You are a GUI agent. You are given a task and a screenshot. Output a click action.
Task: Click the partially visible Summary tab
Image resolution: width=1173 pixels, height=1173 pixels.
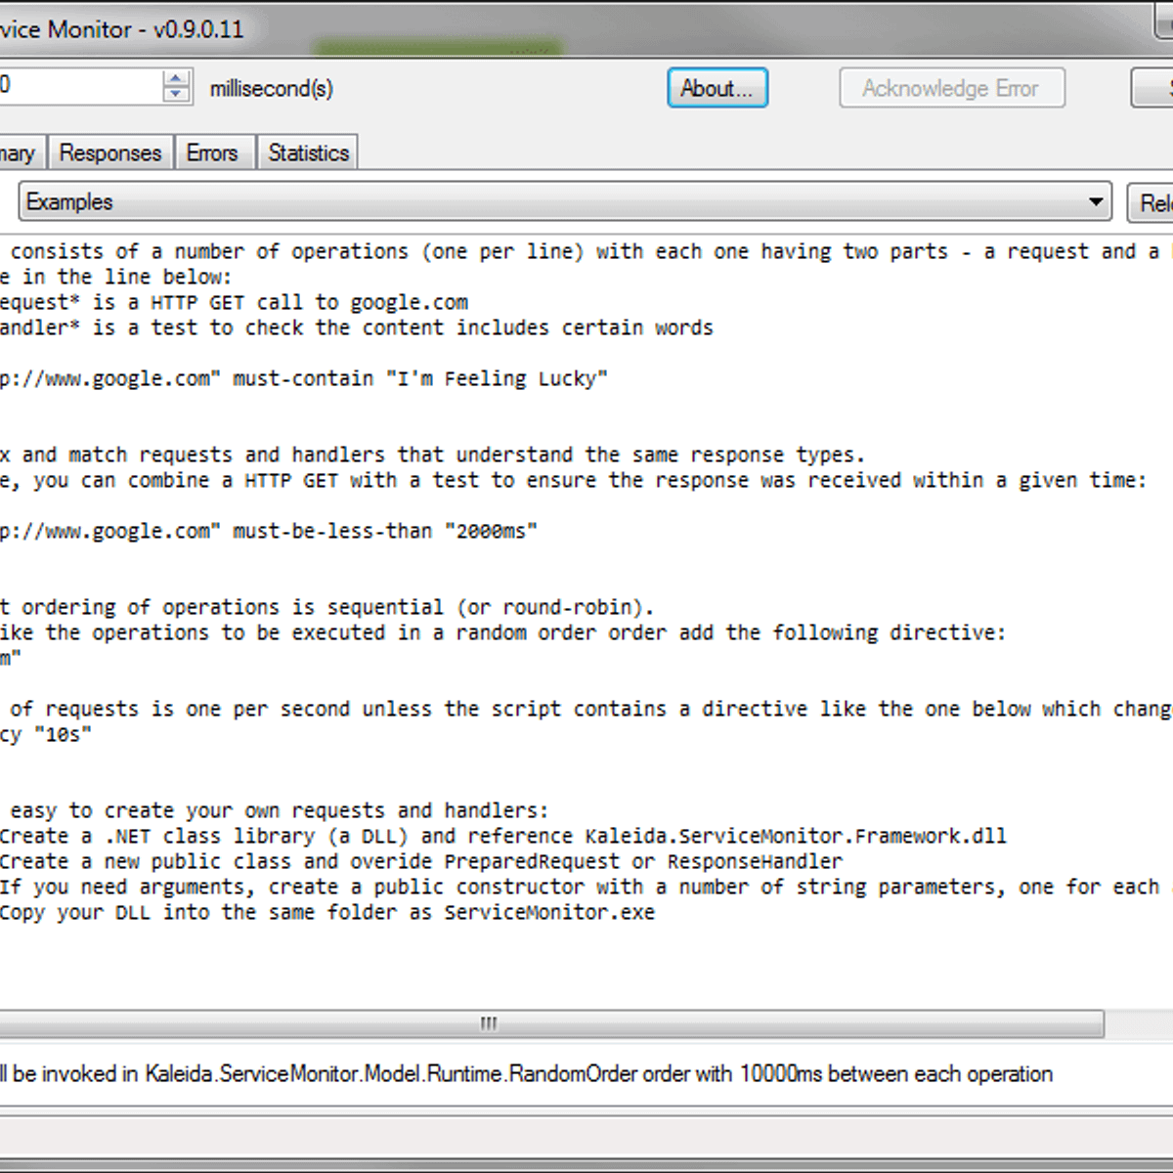[x=20, y=153]
